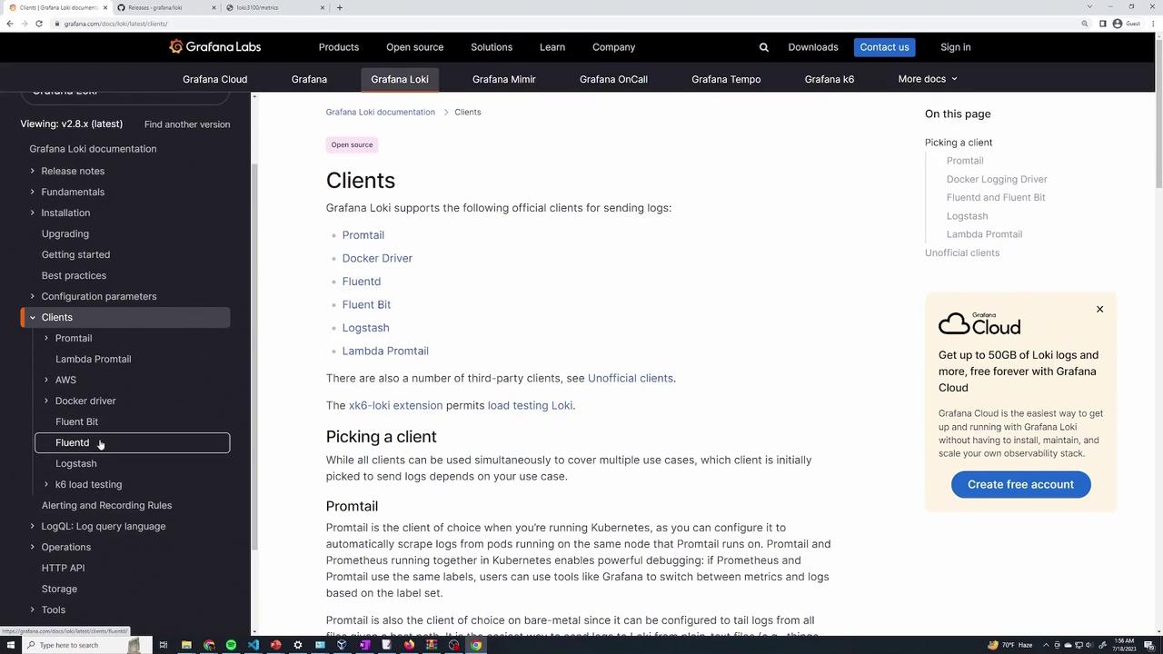Expand the Operations section

(x=33, y=547)
